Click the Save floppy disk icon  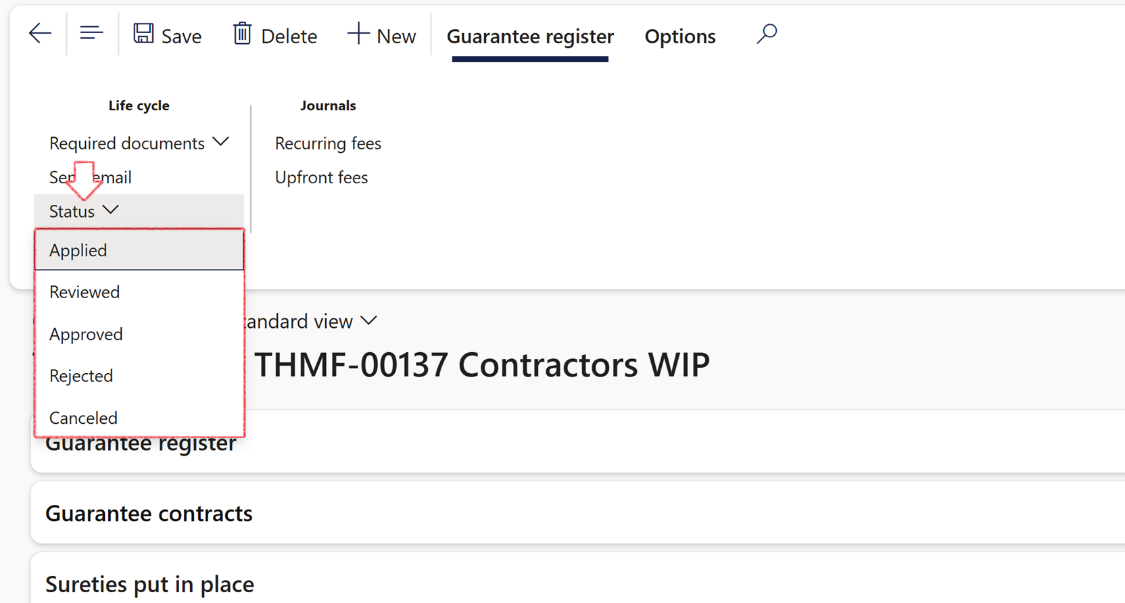click(143, 34)
